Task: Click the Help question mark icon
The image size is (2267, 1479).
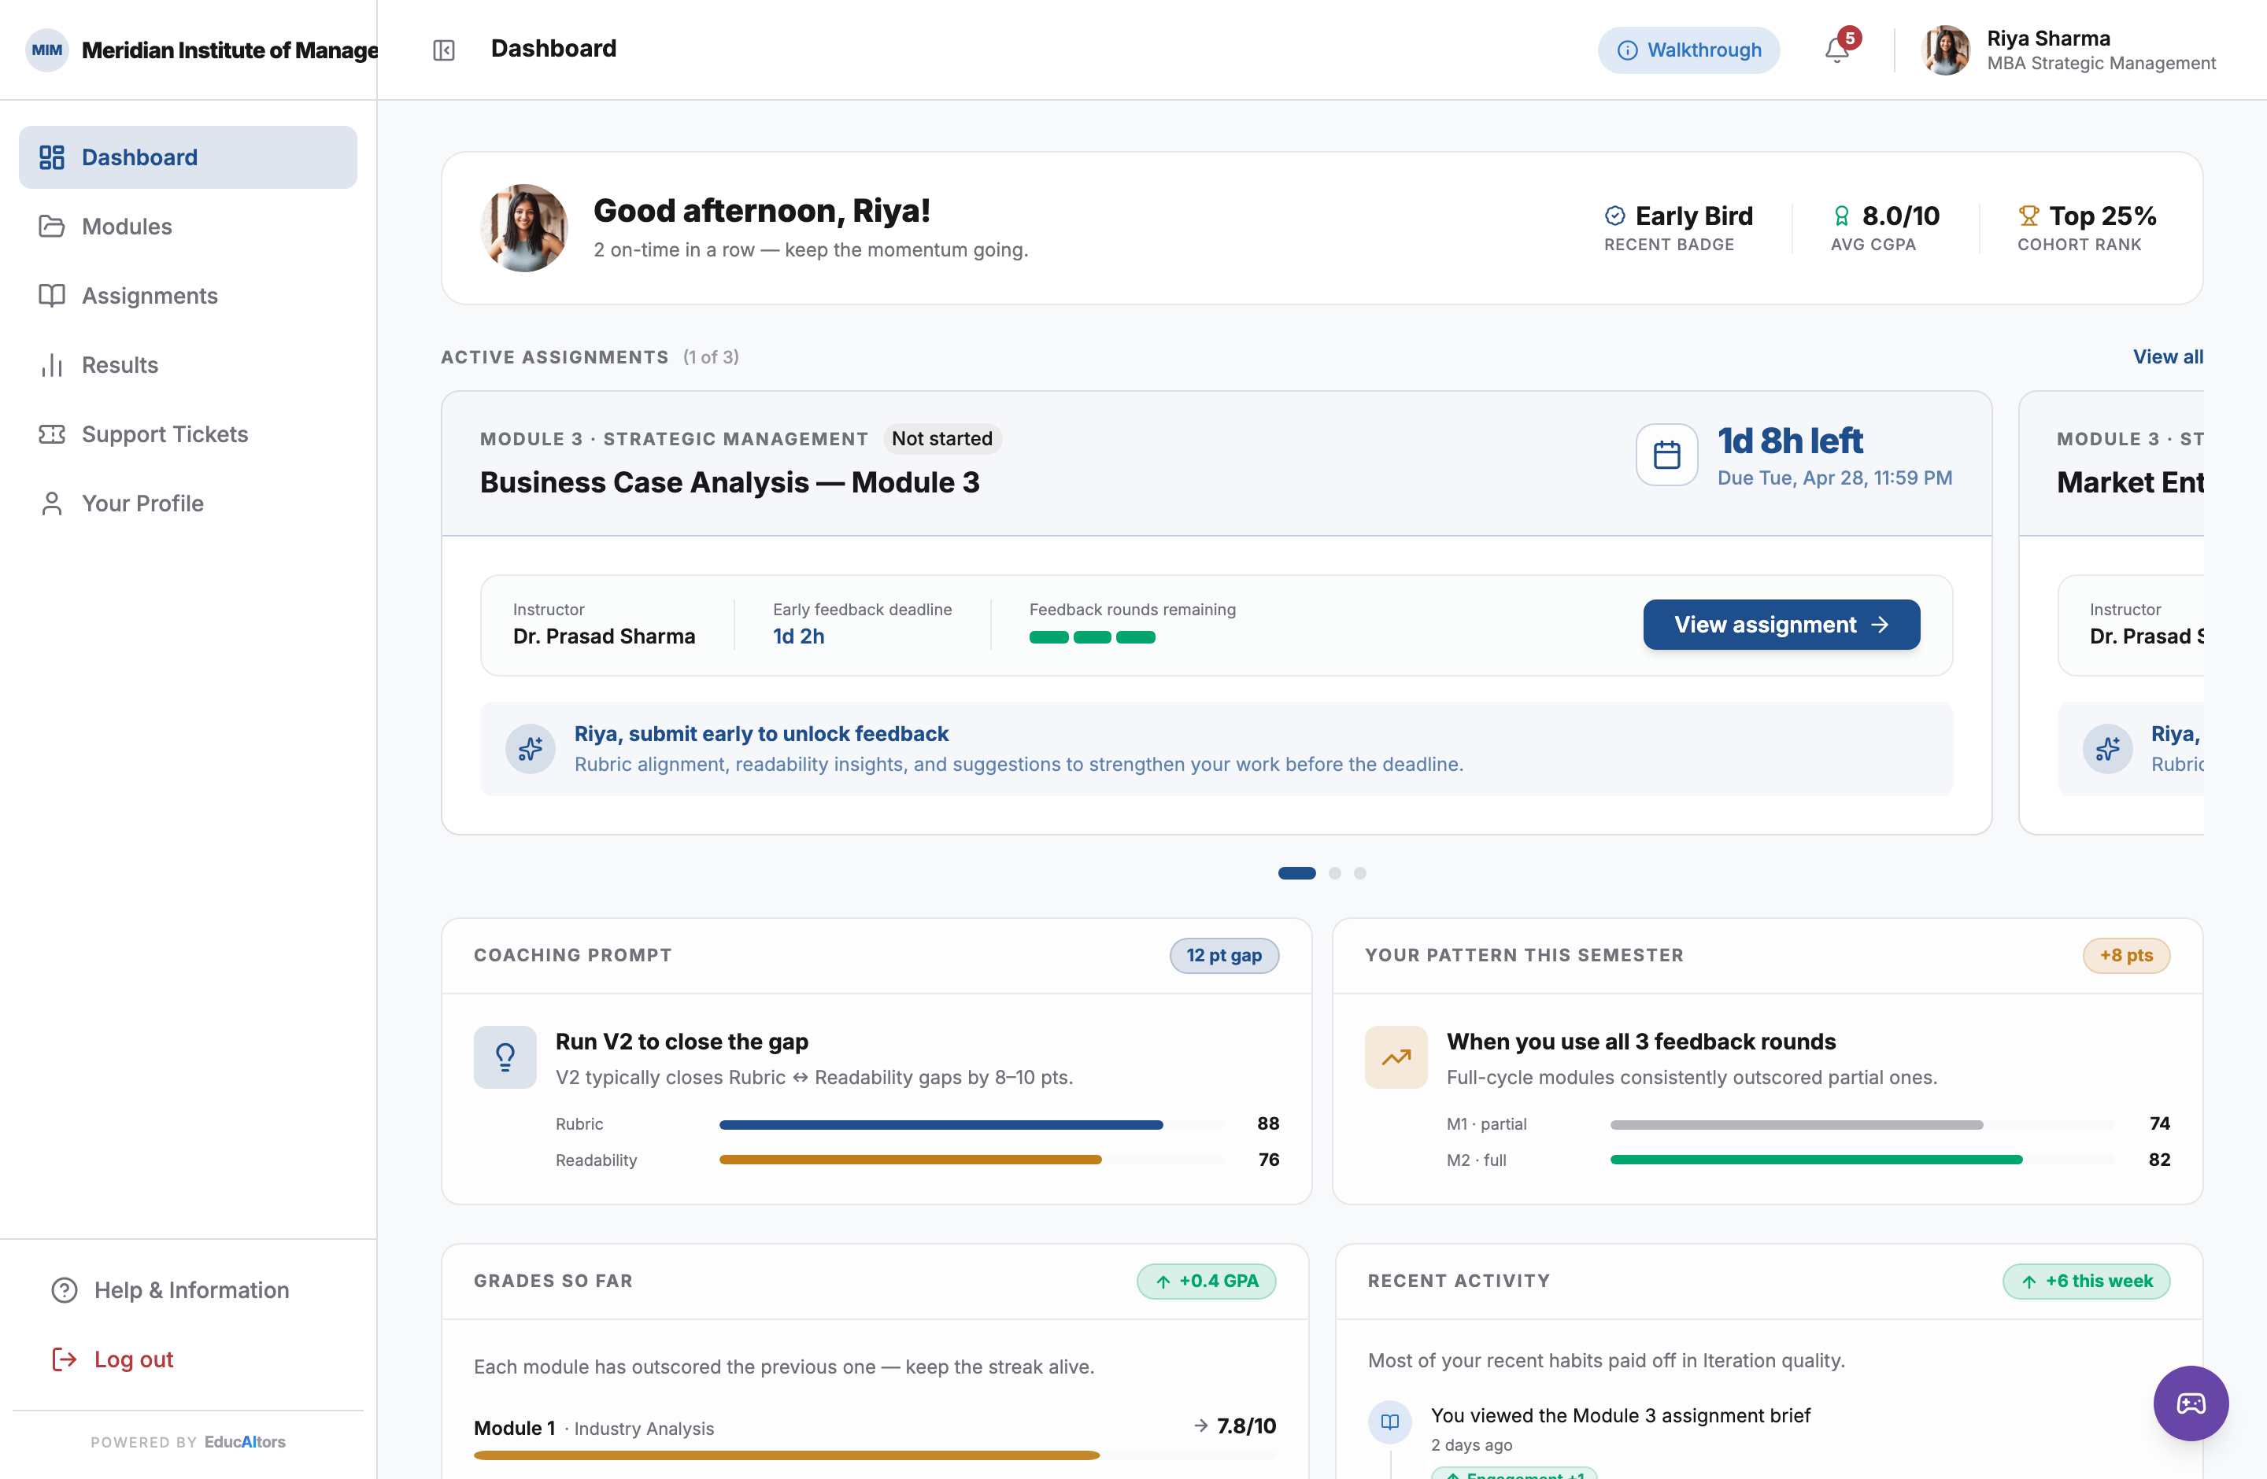Action: (x=64, y=1289)
